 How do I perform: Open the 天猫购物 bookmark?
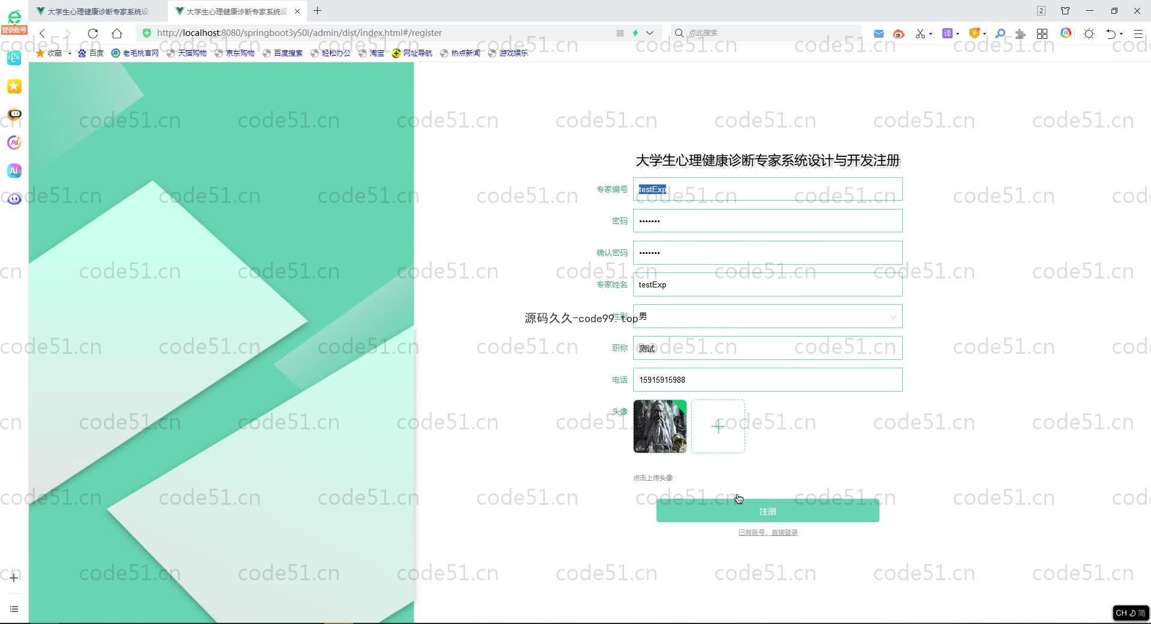click(x=186, y=53)
